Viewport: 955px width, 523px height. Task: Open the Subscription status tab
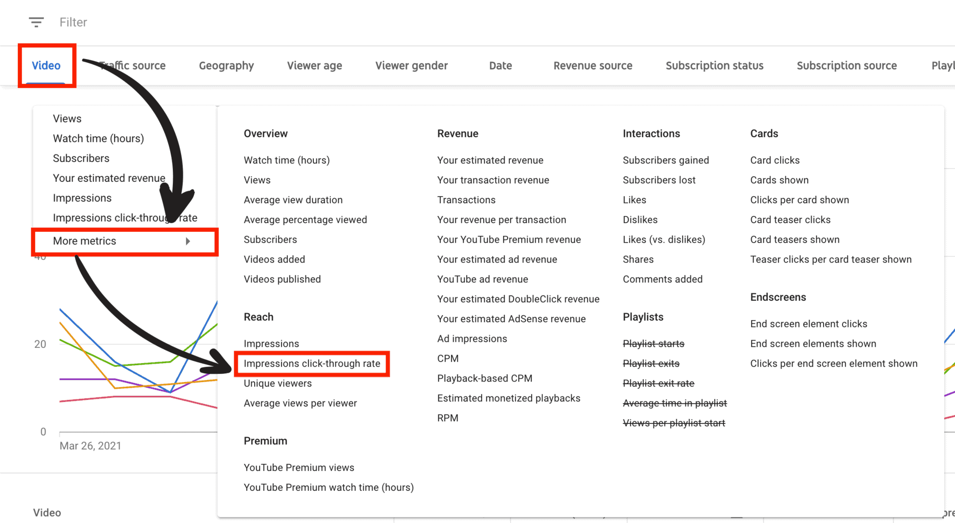(x=714, y=65)
